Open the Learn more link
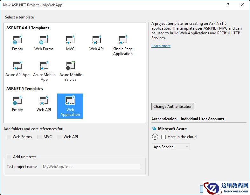Image resolution: width=250 pixels, height=195 pixels. tap(161, 46)
